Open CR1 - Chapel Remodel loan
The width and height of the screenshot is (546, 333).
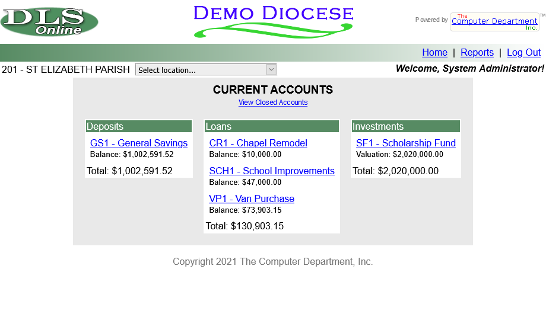(x=258, y=143)
